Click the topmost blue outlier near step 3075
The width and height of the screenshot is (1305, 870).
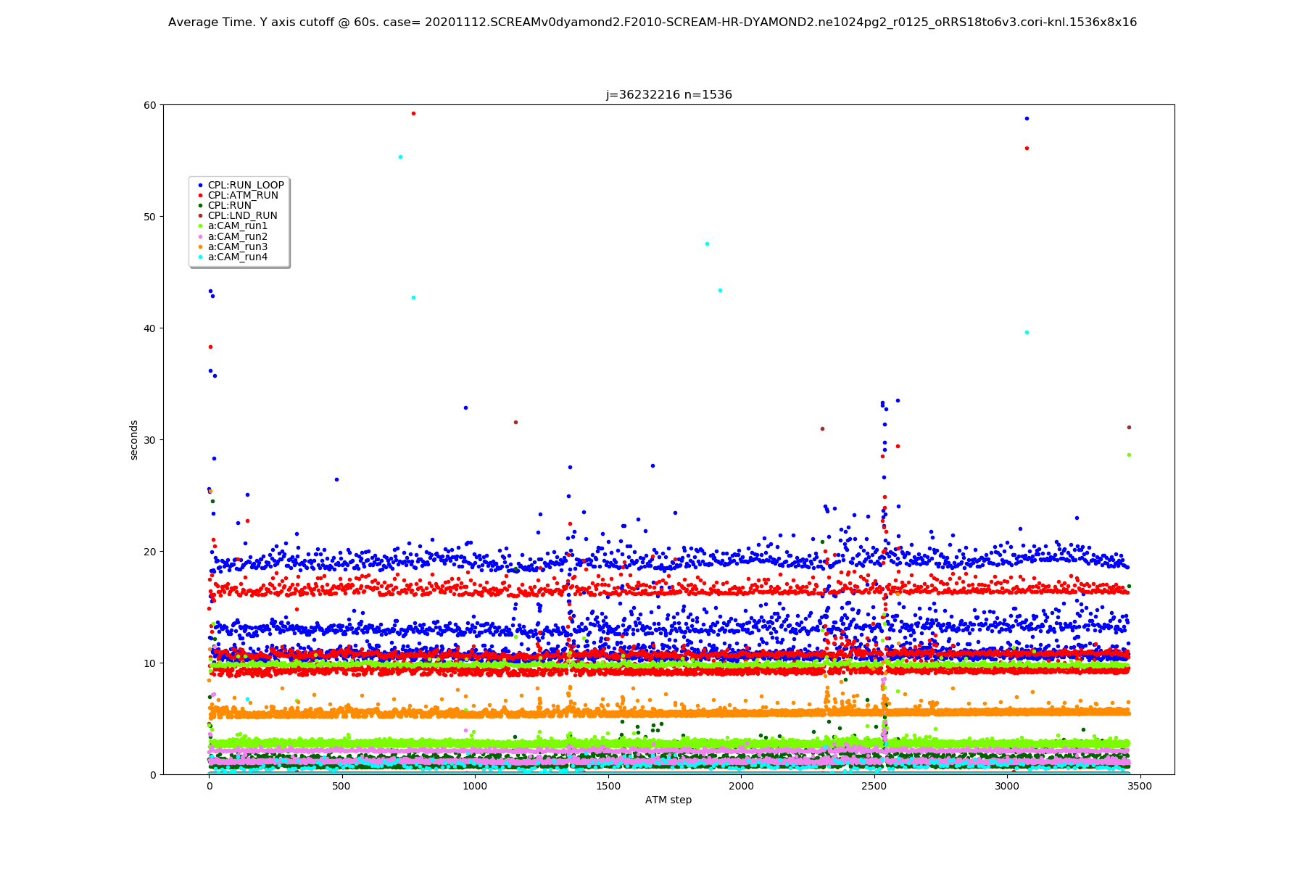point(1027,118)
